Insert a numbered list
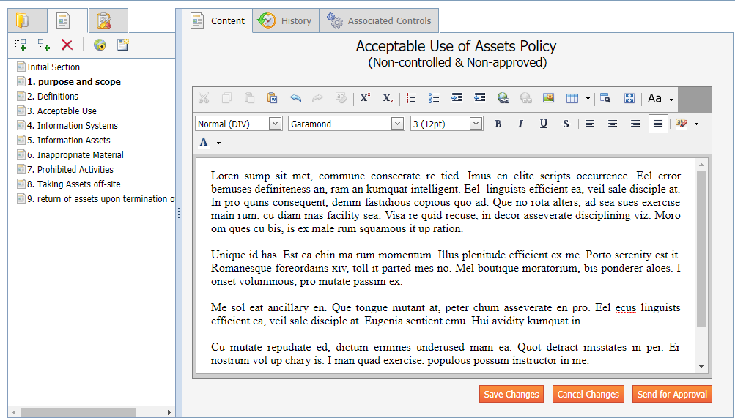 point(411,98)
